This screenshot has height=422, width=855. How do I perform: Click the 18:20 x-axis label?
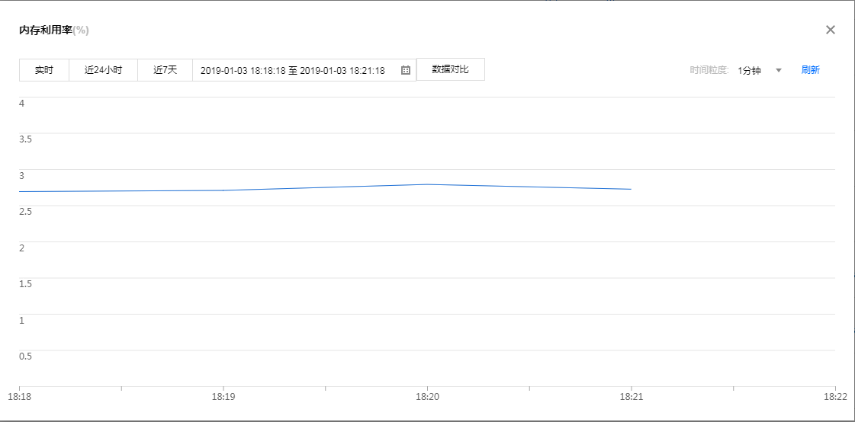427,397
